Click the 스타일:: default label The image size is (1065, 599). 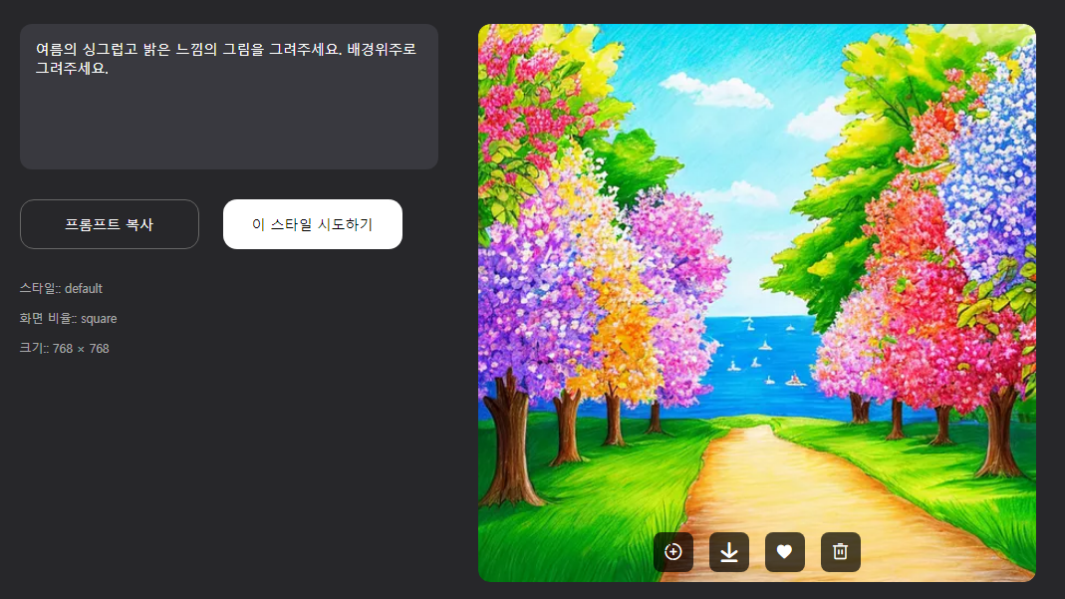tap(61, 289)
